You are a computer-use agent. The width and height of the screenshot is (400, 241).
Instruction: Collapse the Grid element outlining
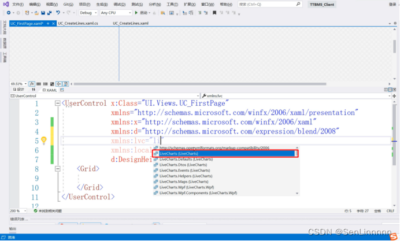(58, 169)
